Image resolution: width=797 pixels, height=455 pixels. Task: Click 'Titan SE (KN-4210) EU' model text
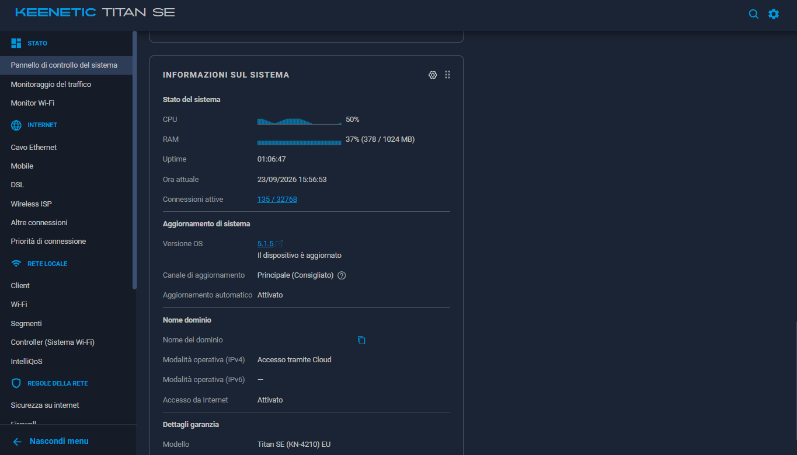294,444
